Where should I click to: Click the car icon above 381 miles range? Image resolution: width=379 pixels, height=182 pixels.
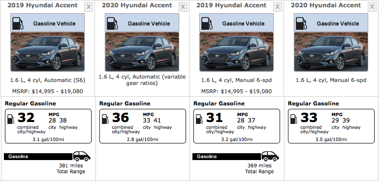pyautogui.click(x=82, y=156)
